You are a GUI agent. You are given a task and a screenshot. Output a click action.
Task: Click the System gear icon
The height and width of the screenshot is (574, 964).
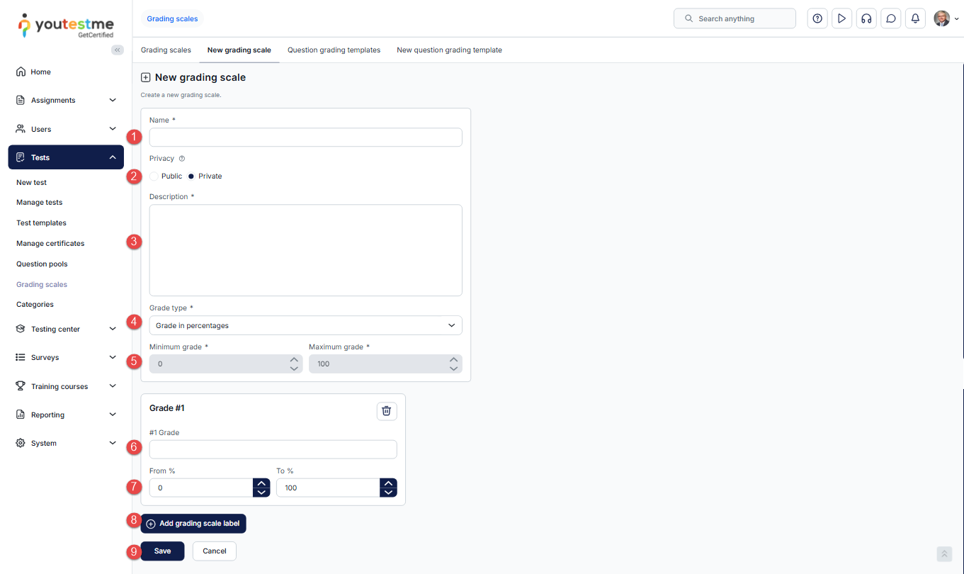tap(21, 443)
